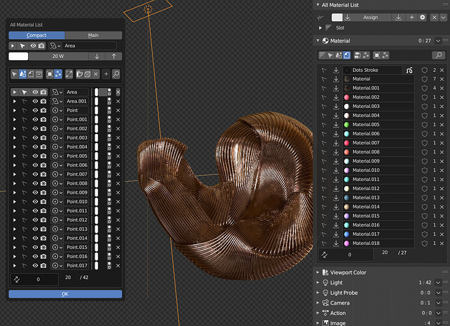Click the 20 W power field
The image size is (450, 326).
pyautogui.click(x=58, y=56)
